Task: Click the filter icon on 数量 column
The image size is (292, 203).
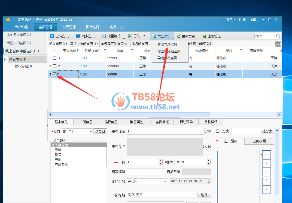Action: (132, 51)
